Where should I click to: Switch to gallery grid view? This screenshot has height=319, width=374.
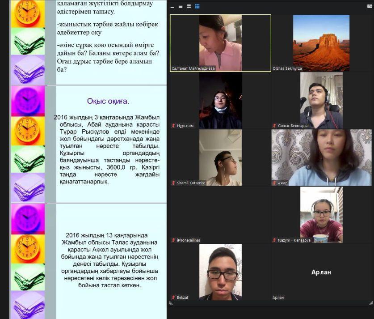coord(197,6)
